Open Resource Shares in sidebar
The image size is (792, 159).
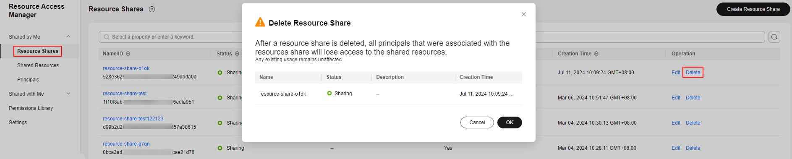pos(38,51)
